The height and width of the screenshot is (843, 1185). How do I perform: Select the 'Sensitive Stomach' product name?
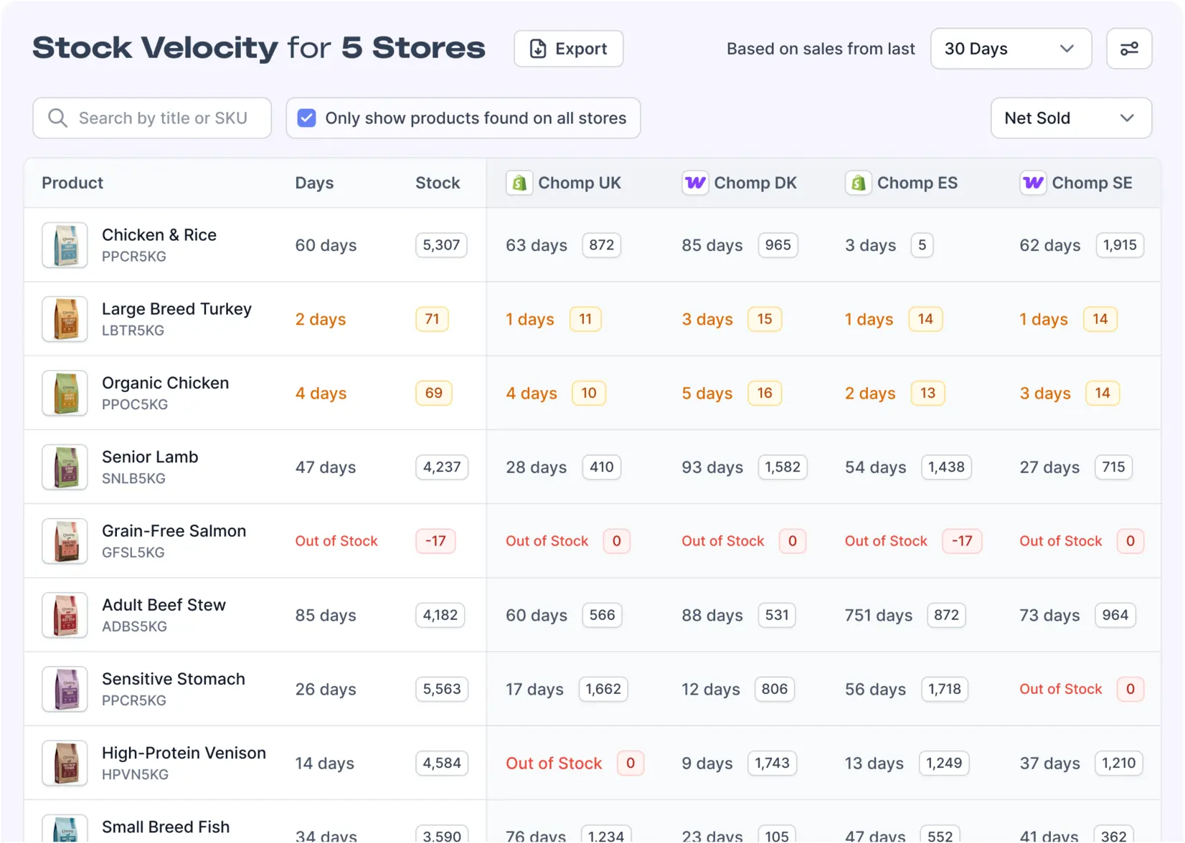tap(173, 678)
